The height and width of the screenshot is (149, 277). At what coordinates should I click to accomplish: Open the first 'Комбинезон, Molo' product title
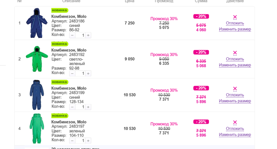coord(69,17)
